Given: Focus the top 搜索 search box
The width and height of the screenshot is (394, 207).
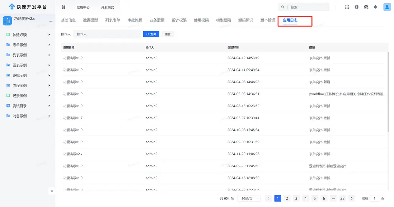Looking at the screenshot, I should (304, 7).
